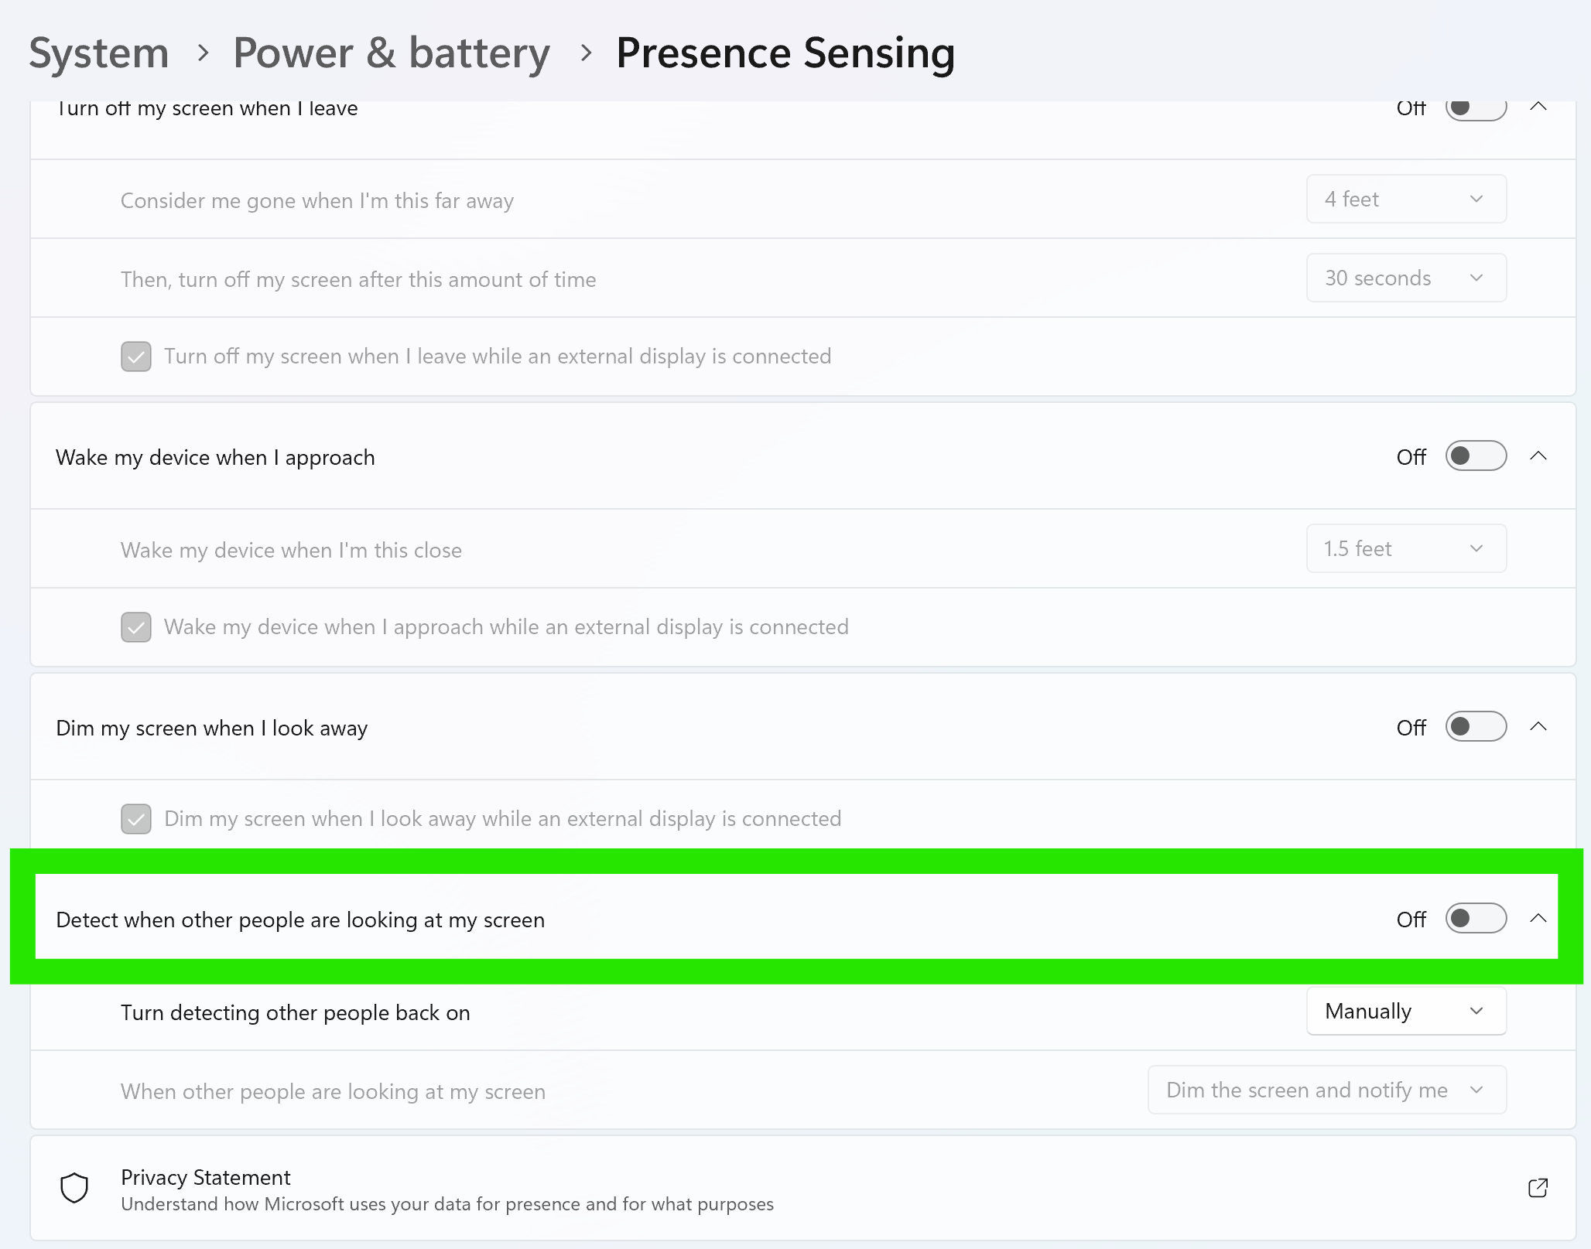The width and height of the screenshot is (1591, 1249).
Task: Uncheck wake device with external display checkbox
Action: [x=136, y=627]
